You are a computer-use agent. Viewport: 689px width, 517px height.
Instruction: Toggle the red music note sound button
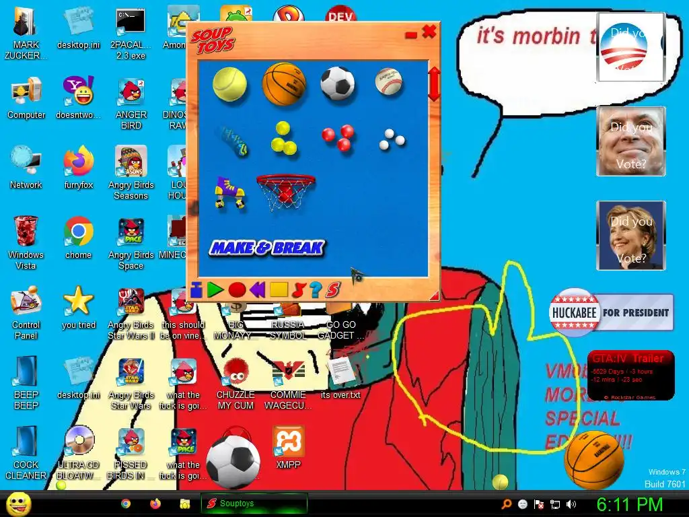(298, 289)
